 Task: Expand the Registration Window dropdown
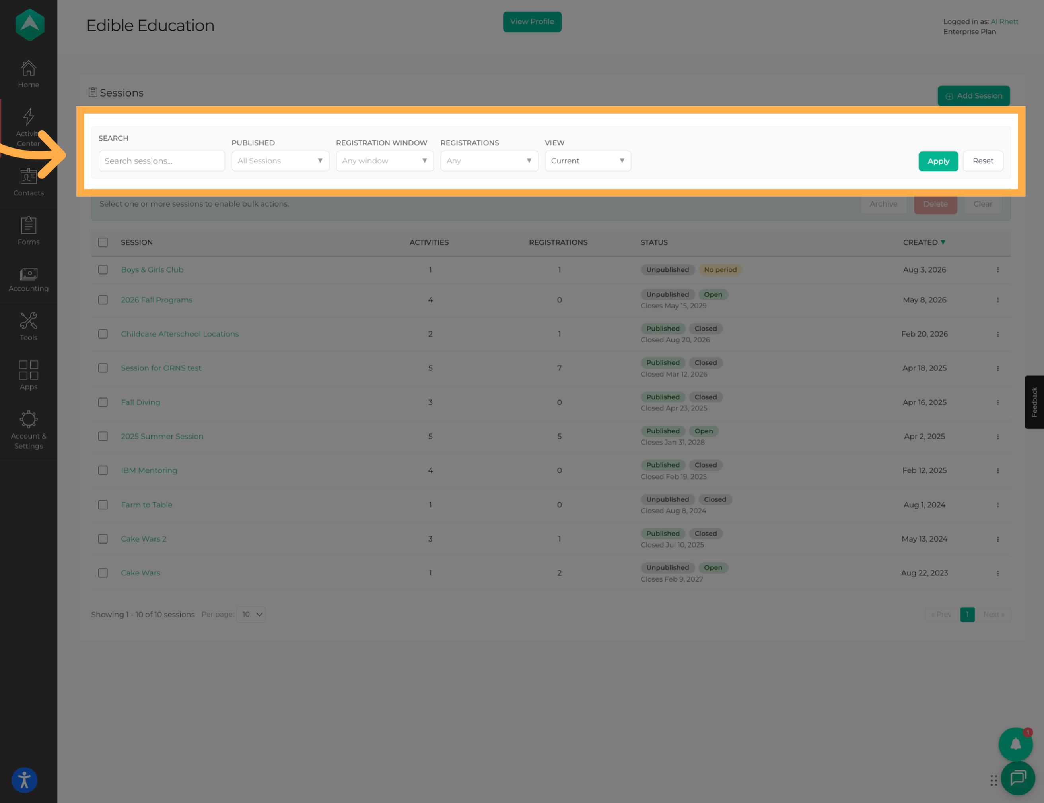pyautogui.click(x=385, y=161)
